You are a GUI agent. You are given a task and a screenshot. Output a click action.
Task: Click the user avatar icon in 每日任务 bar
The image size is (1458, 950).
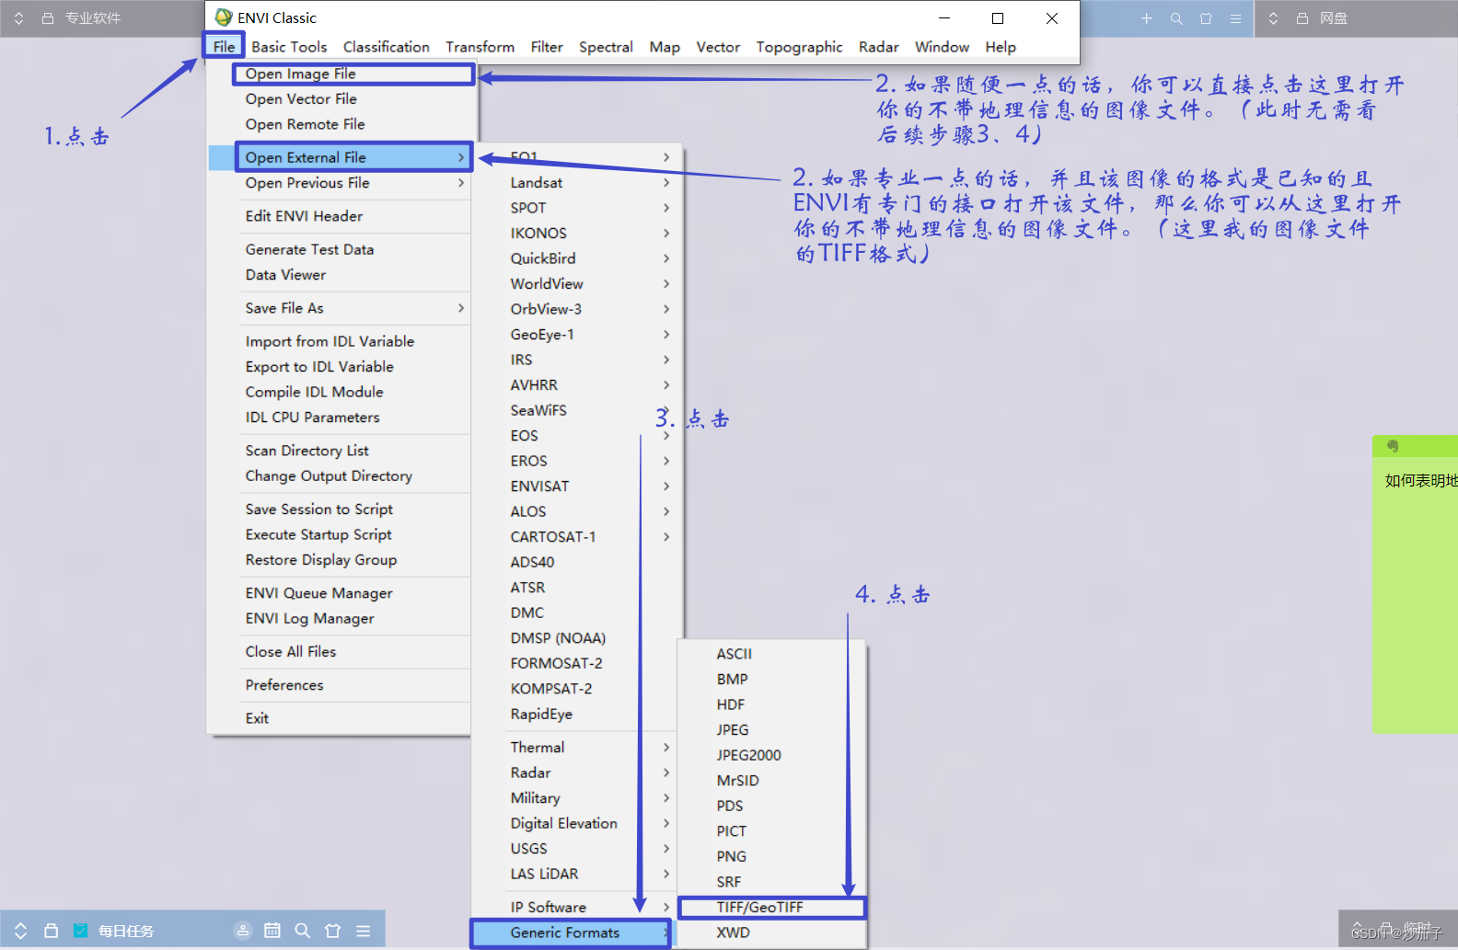tap(242, 931)
